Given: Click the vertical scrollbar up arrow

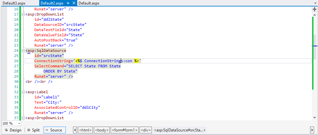Looking at the screenshot, I should pos(314,15).
